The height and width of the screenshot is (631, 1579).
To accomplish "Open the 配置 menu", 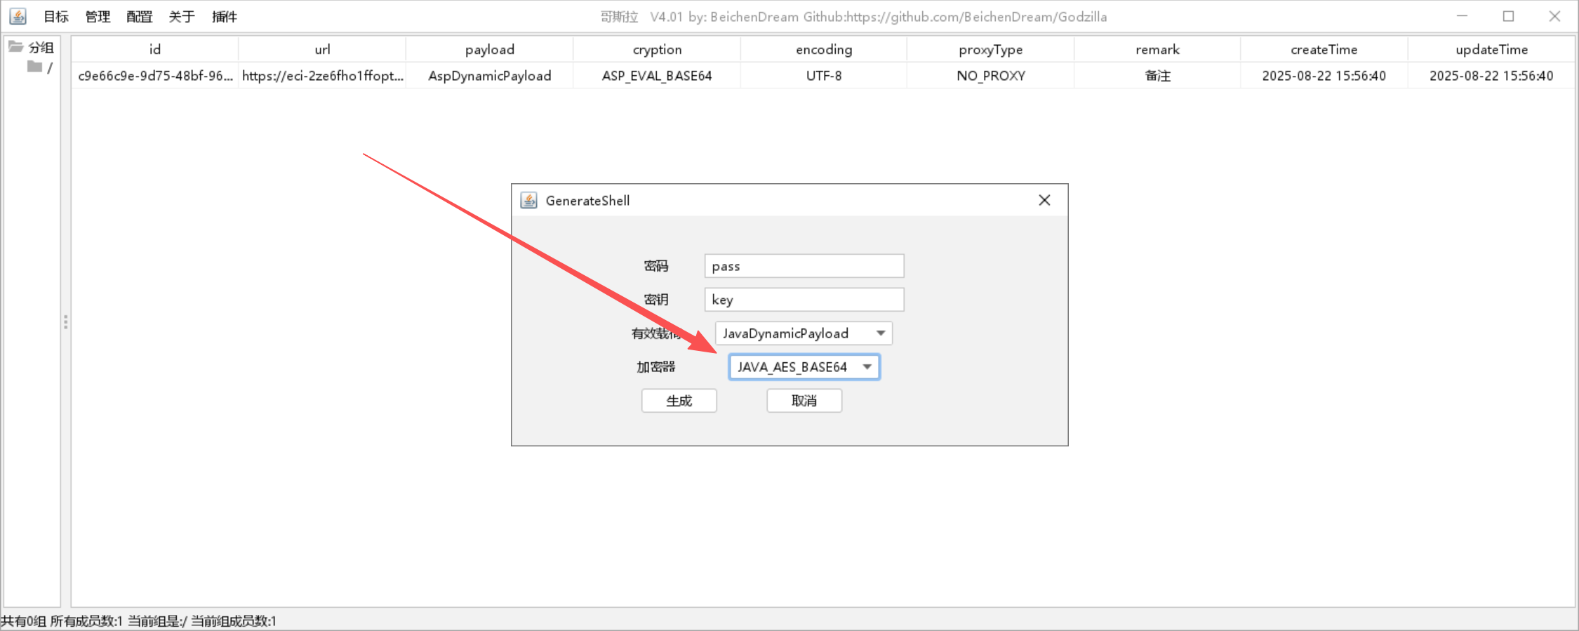I will point(139,17).
